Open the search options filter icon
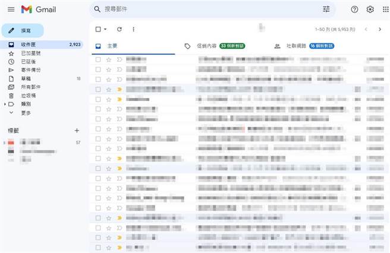Image resolution: width=390 pixels, height=253 pixels. 326,9
